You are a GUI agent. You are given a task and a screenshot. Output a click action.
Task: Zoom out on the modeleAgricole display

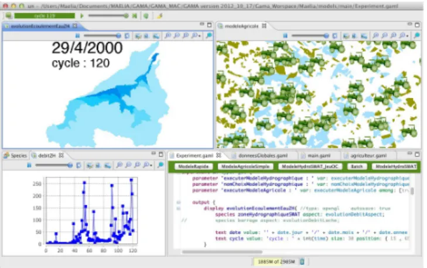pyautogui.click(x=384, y=36)
